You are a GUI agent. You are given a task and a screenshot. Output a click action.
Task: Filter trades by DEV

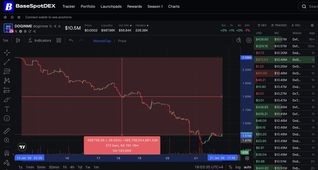click(262, 25)
